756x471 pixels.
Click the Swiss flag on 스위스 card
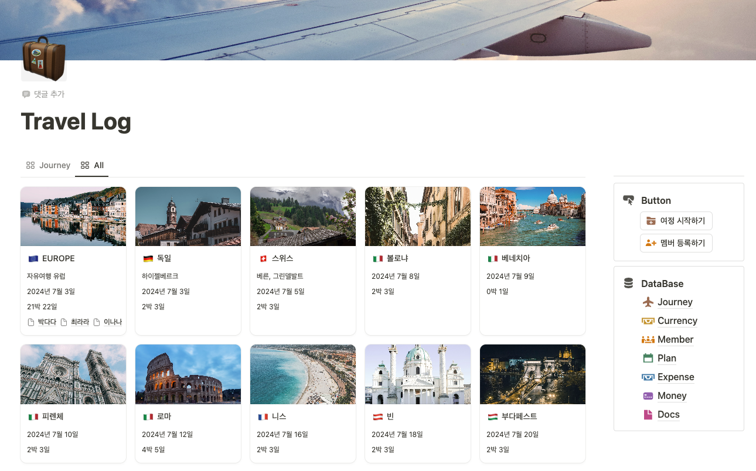point(263,258)
